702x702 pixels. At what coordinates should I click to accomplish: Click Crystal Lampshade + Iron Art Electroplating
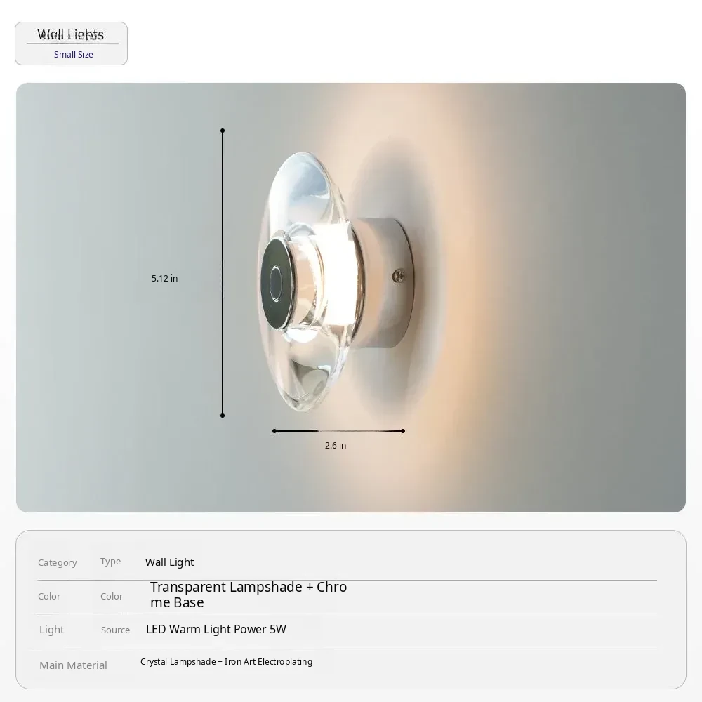[x=226, y=662]
